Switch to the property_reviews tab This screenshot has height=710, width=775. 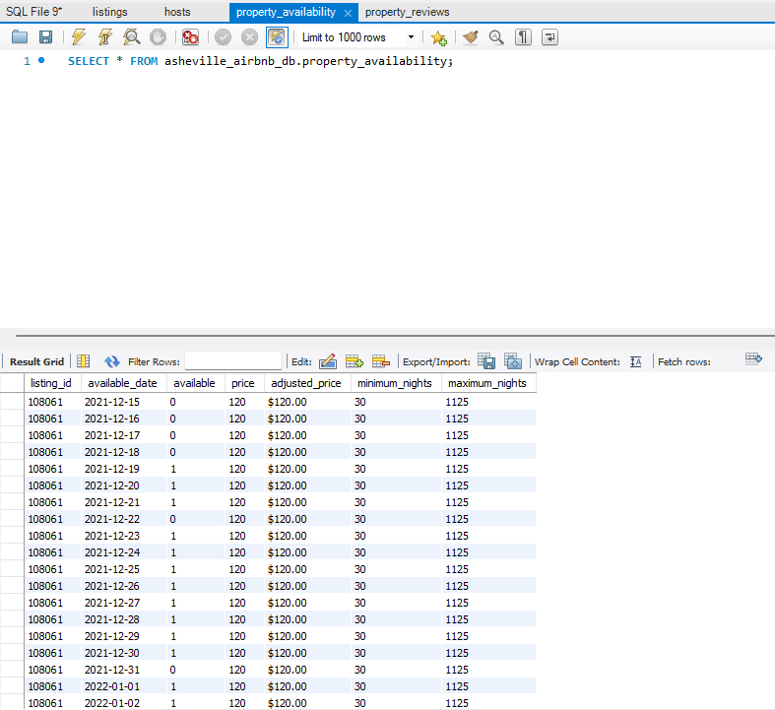coord(408,12)
